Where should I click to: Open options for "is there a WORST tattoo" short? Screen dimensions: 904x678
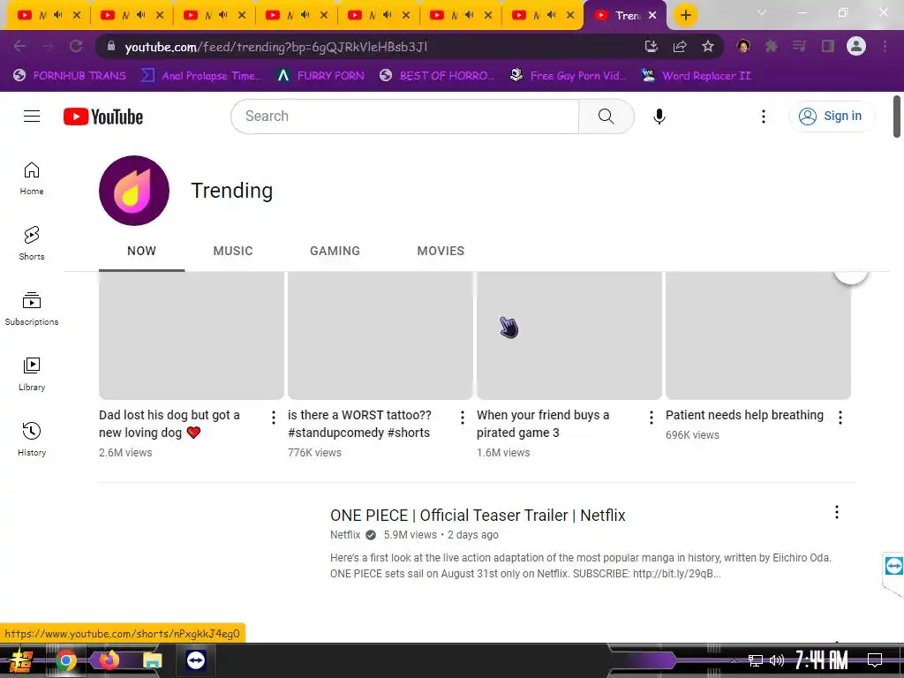463,418
